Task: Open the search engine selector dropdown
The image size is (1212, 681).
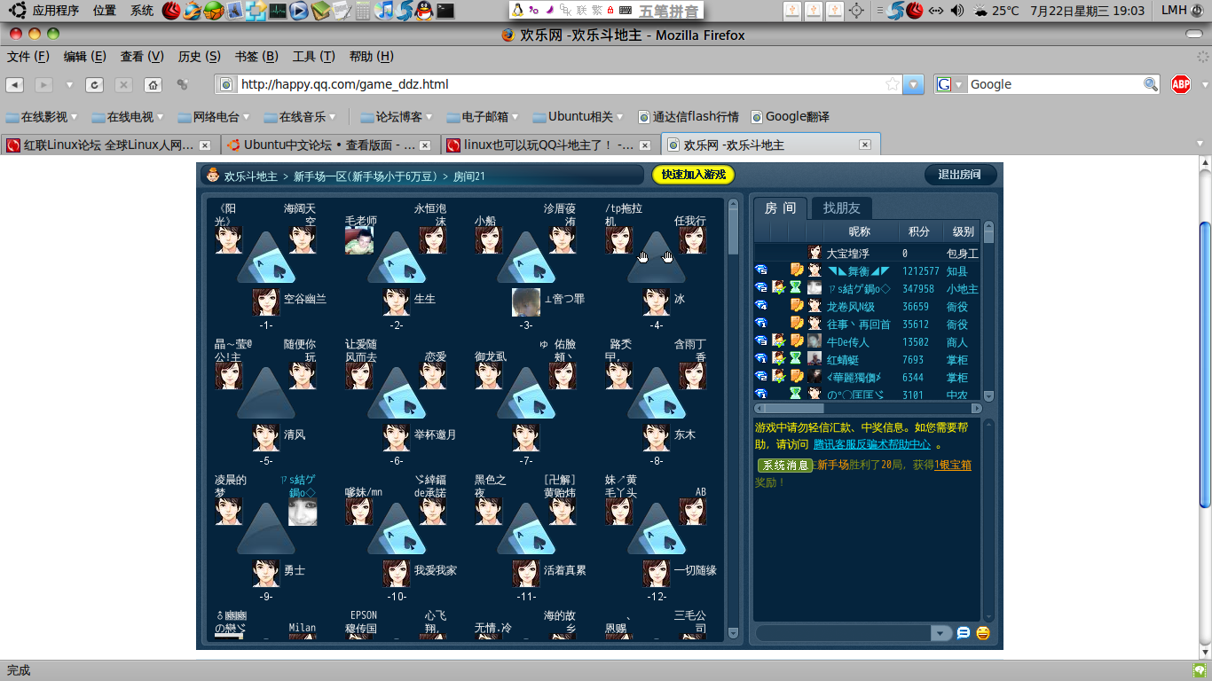Action: pyautogui.click(x=951, y=84)
